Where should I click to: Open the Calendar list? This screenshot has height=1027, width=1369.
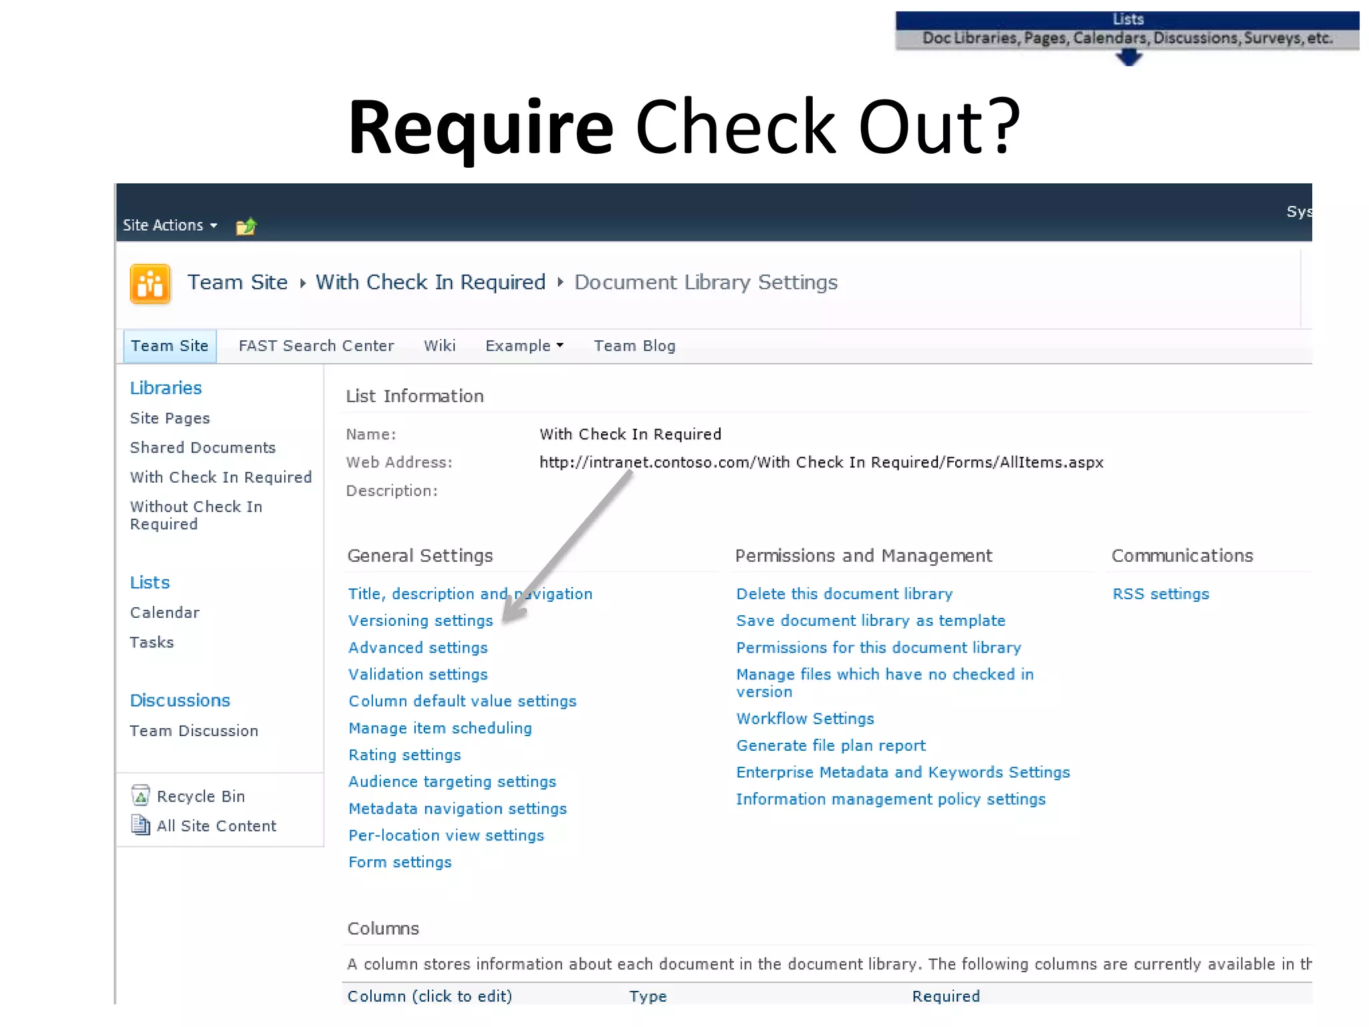click(164, 612)
